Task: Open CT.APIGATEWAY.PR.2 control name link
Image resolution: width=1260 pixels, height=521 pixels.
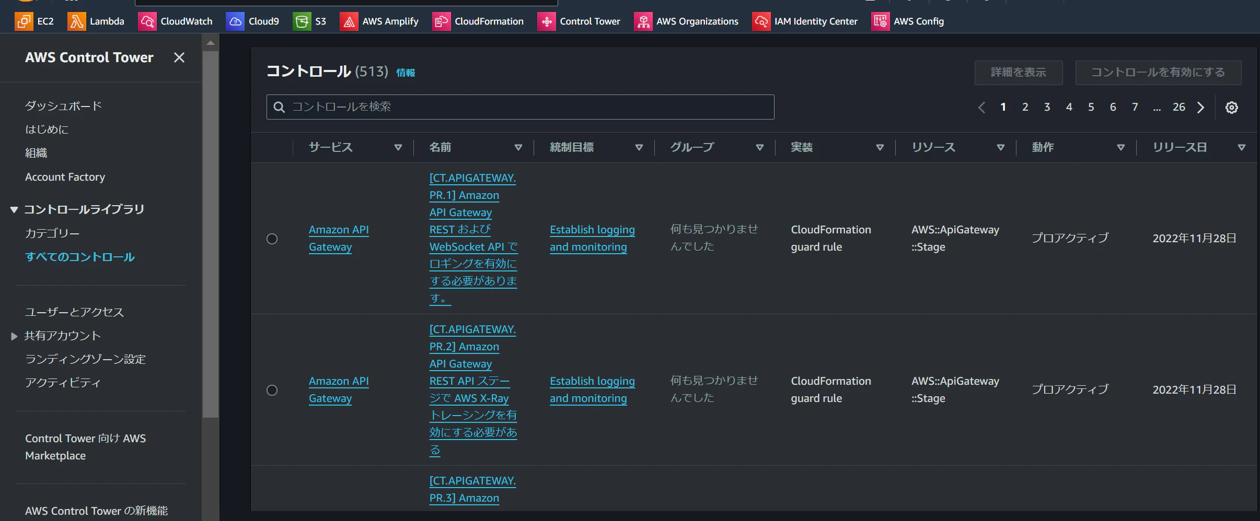Action: click(473, 389)
